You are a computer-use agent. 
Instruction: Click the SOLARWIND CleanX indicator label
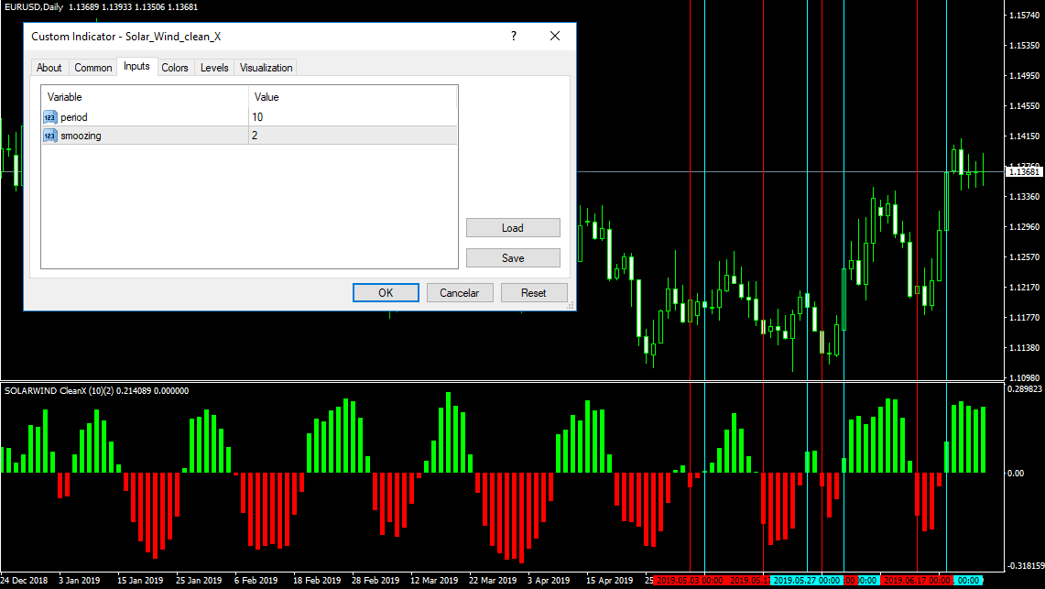(x=97, y=390)
